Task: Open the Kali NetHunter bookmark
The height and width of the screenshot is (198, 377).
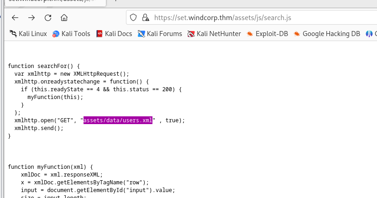Action: coord(214,33)
